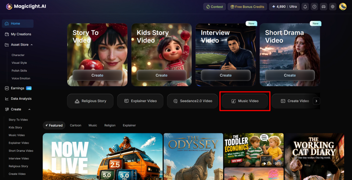Click the Free Bonus Credits button
This screenshot has width=352, height=180.
click(247, 7)
